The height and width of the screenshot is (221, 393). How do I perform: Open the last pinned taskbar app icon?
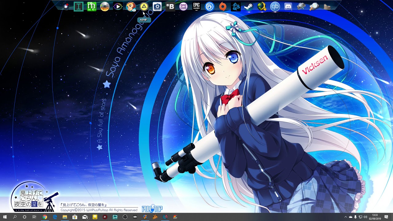point(175,217)
